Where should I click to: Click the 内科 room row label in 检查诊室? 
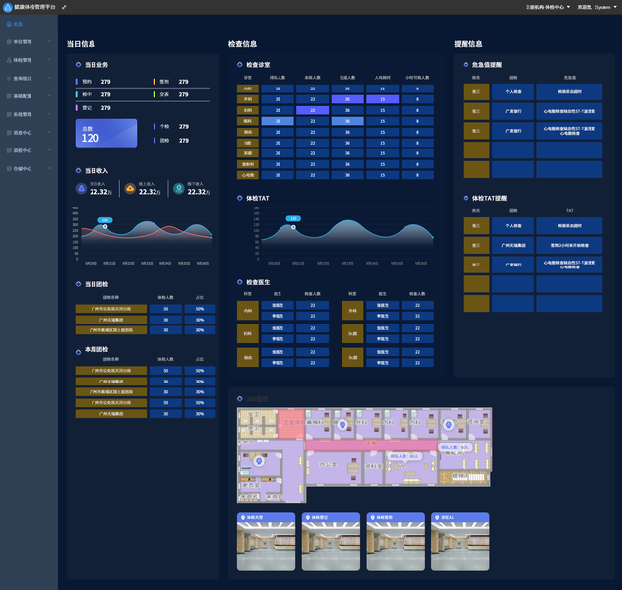coord(248,88)
